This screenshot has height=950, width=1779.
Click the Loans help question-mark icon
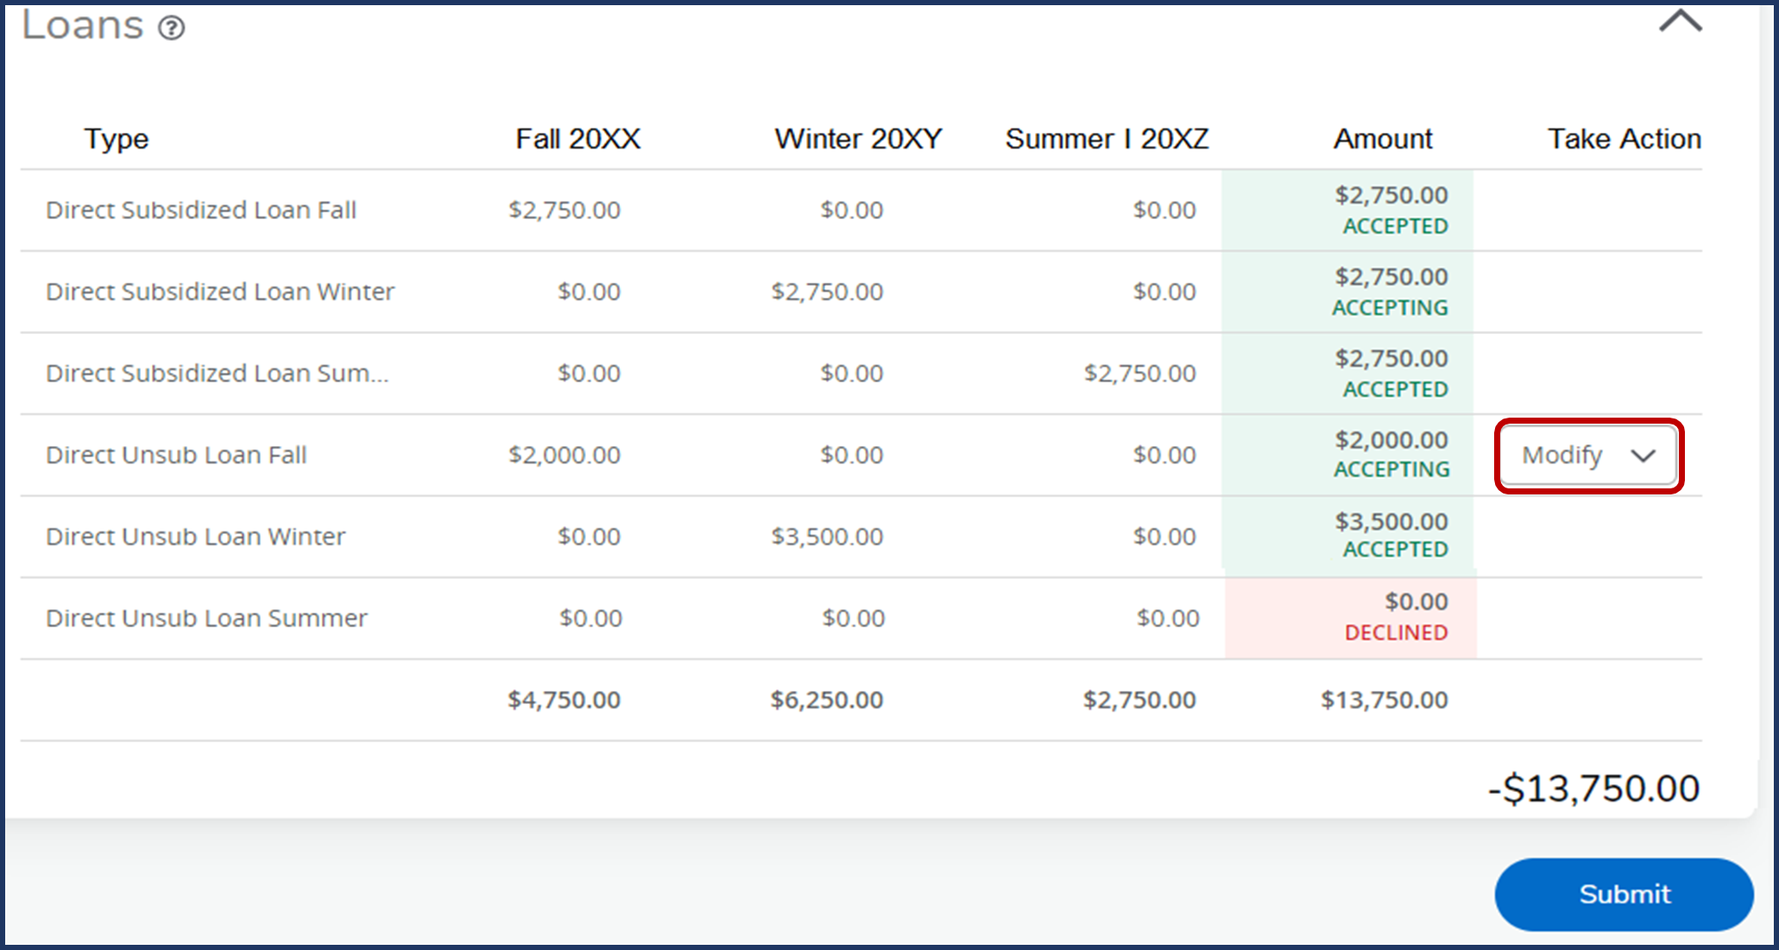click(172, 28)
